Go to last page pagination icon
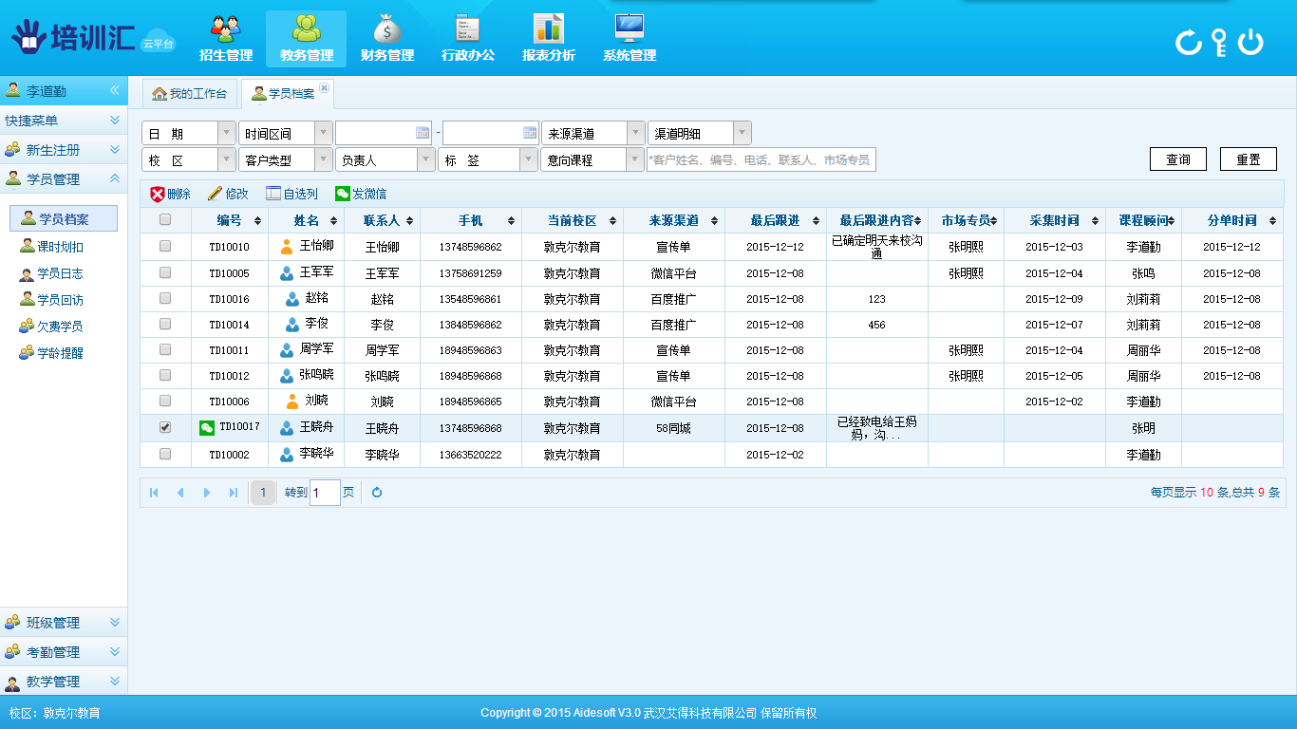Screen dimensions: 1297x729 234,493
